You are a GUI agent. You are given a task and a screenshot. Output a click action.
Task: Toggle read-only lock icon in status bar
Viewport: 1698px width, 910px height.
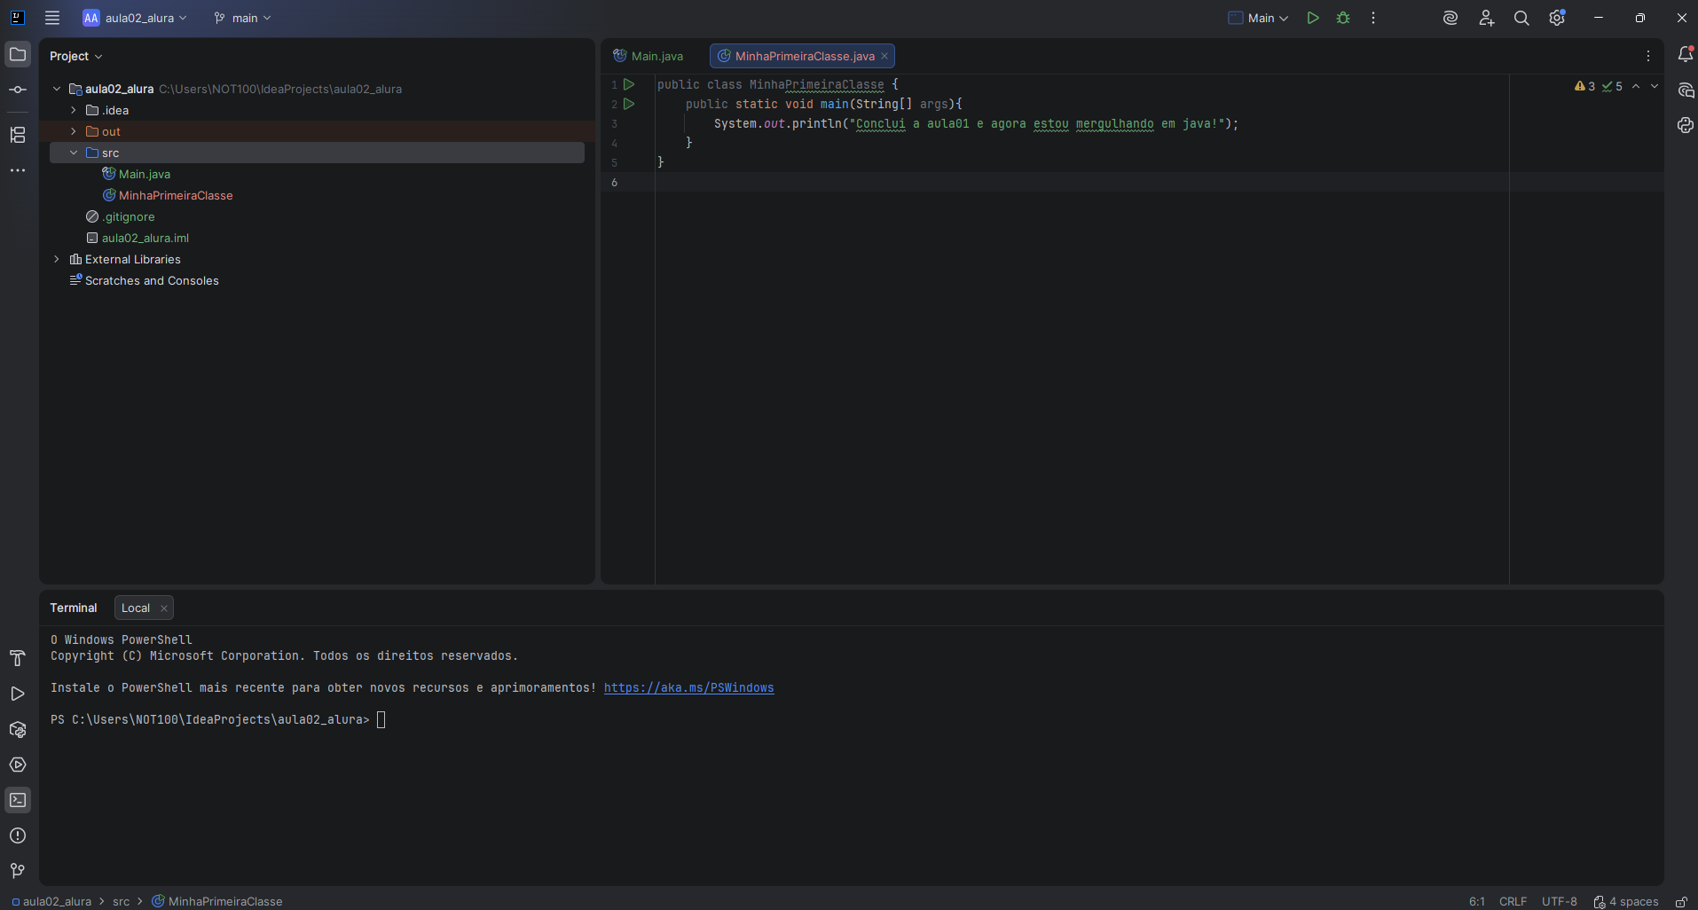[1681, 901]
